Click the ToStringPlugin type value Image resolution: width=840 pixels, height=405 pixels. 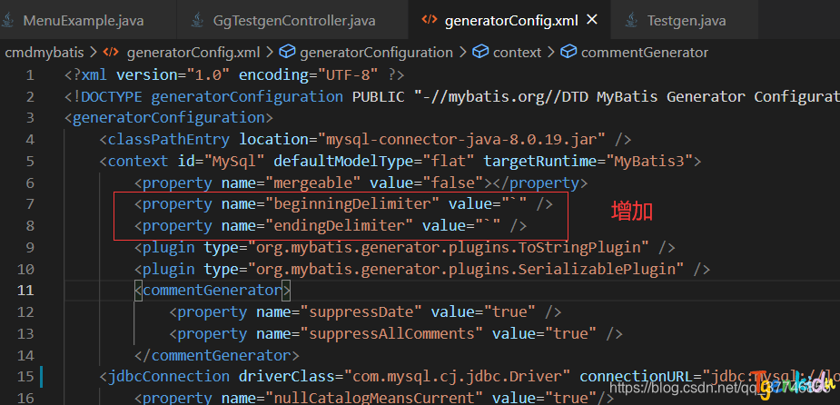[449, 248]
